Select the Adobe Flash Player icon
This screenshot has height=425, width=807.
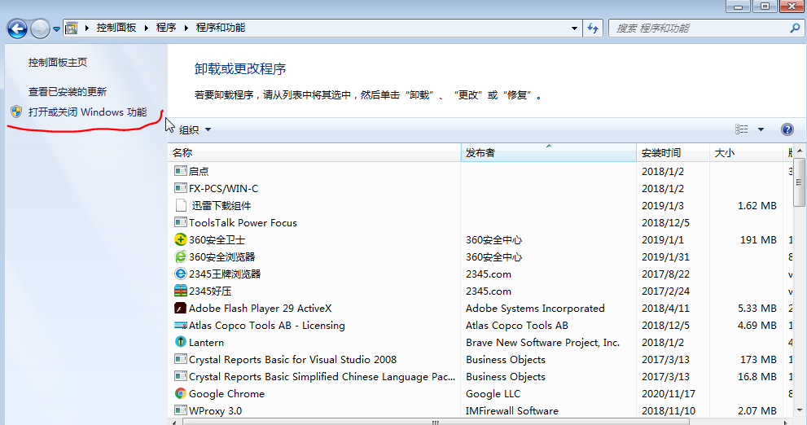coord(180,308)
